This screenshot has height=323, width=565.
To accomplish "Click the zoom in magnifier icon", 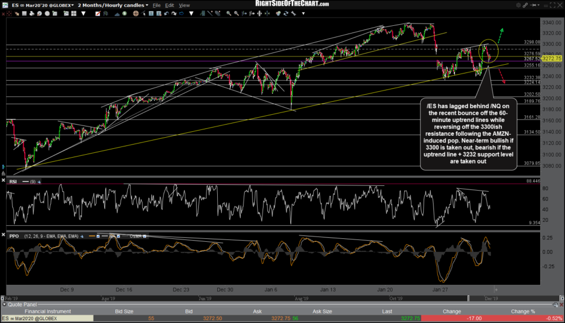I will click(228, 14).
